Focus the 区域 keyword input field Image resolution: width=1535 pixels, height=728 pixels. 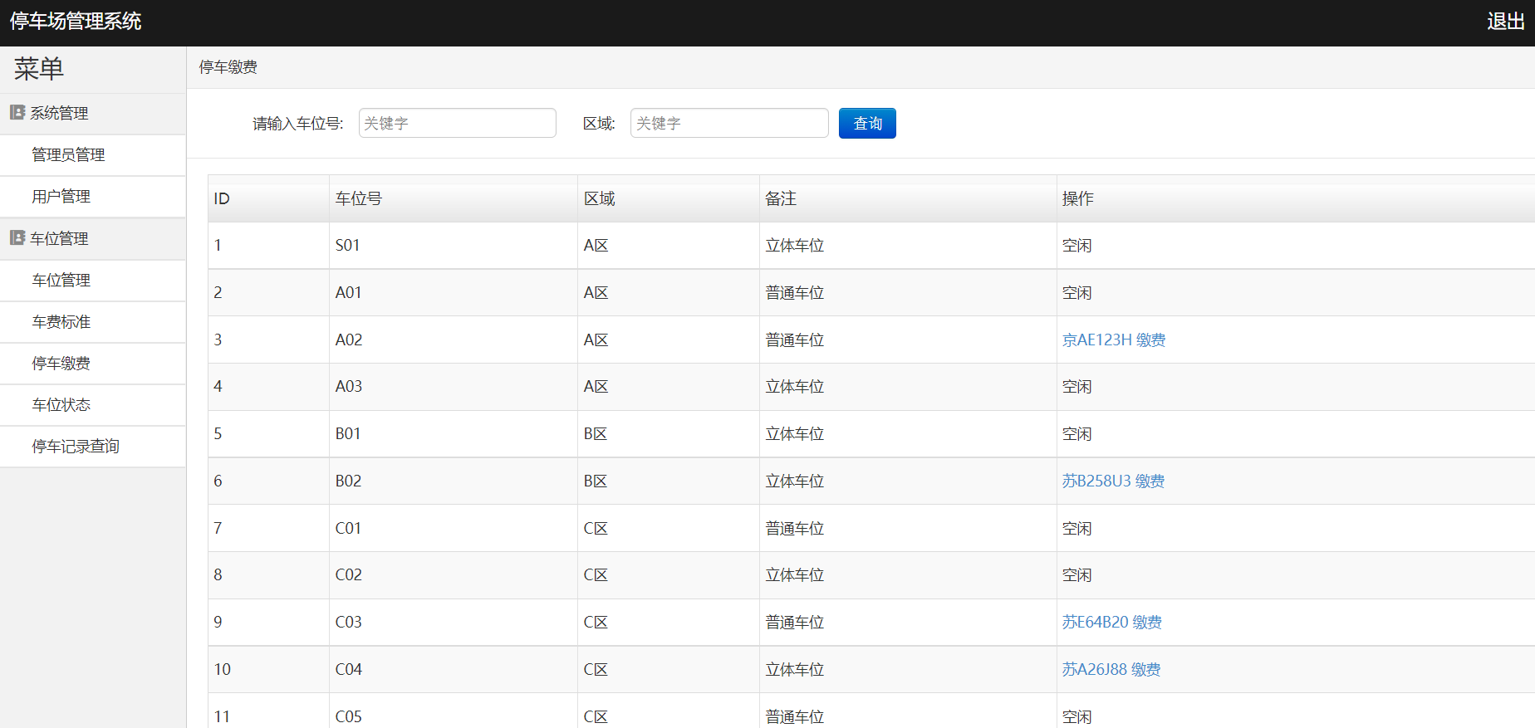pos(728,124)
